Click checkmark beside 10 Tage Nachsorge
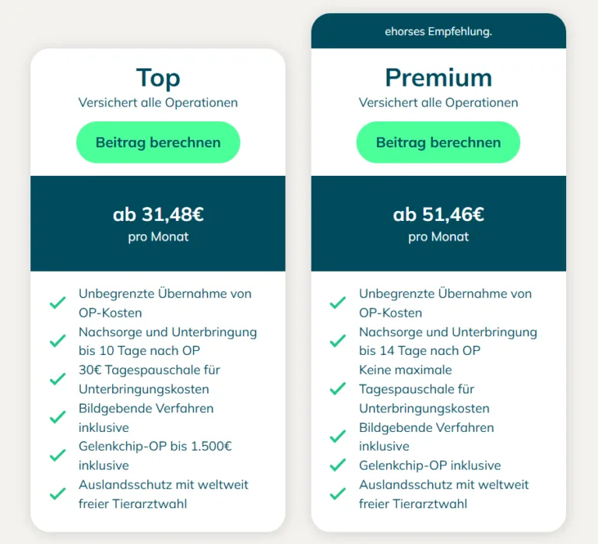This screenshot has height=544, width=598. tap(58, 341)
